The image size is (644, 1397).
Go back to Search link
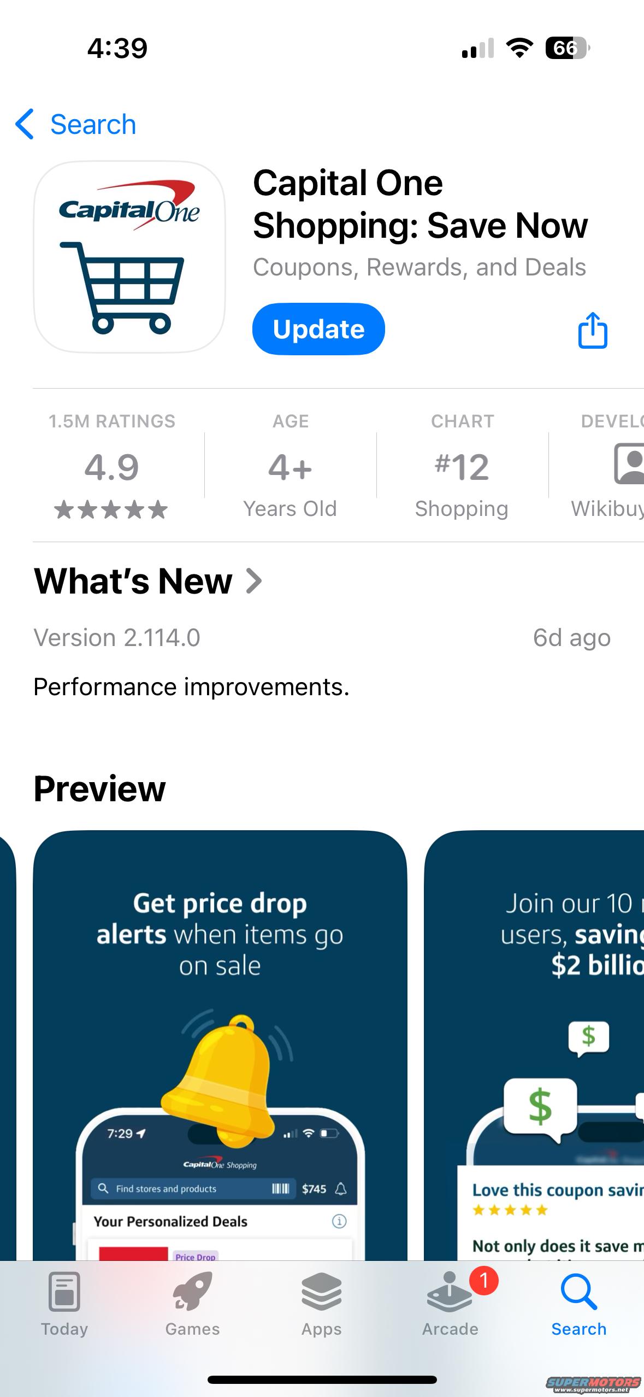click(x=93, y=125)
